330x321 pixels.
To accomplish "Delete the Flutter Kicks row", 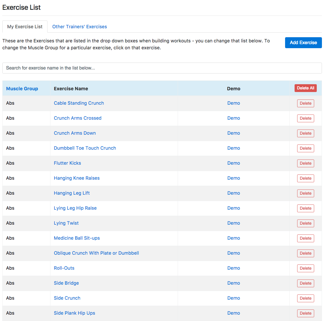I will tap(305, 163).
